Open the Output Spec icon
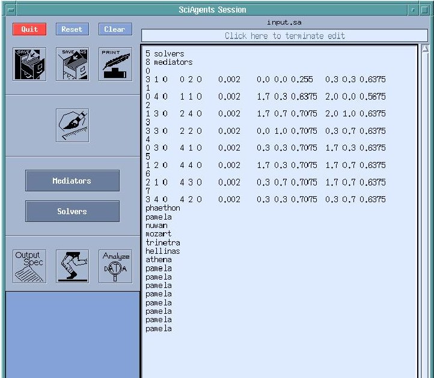Viewport: 434px width, 378px height. pyautogui.click(x=29, y=266)
